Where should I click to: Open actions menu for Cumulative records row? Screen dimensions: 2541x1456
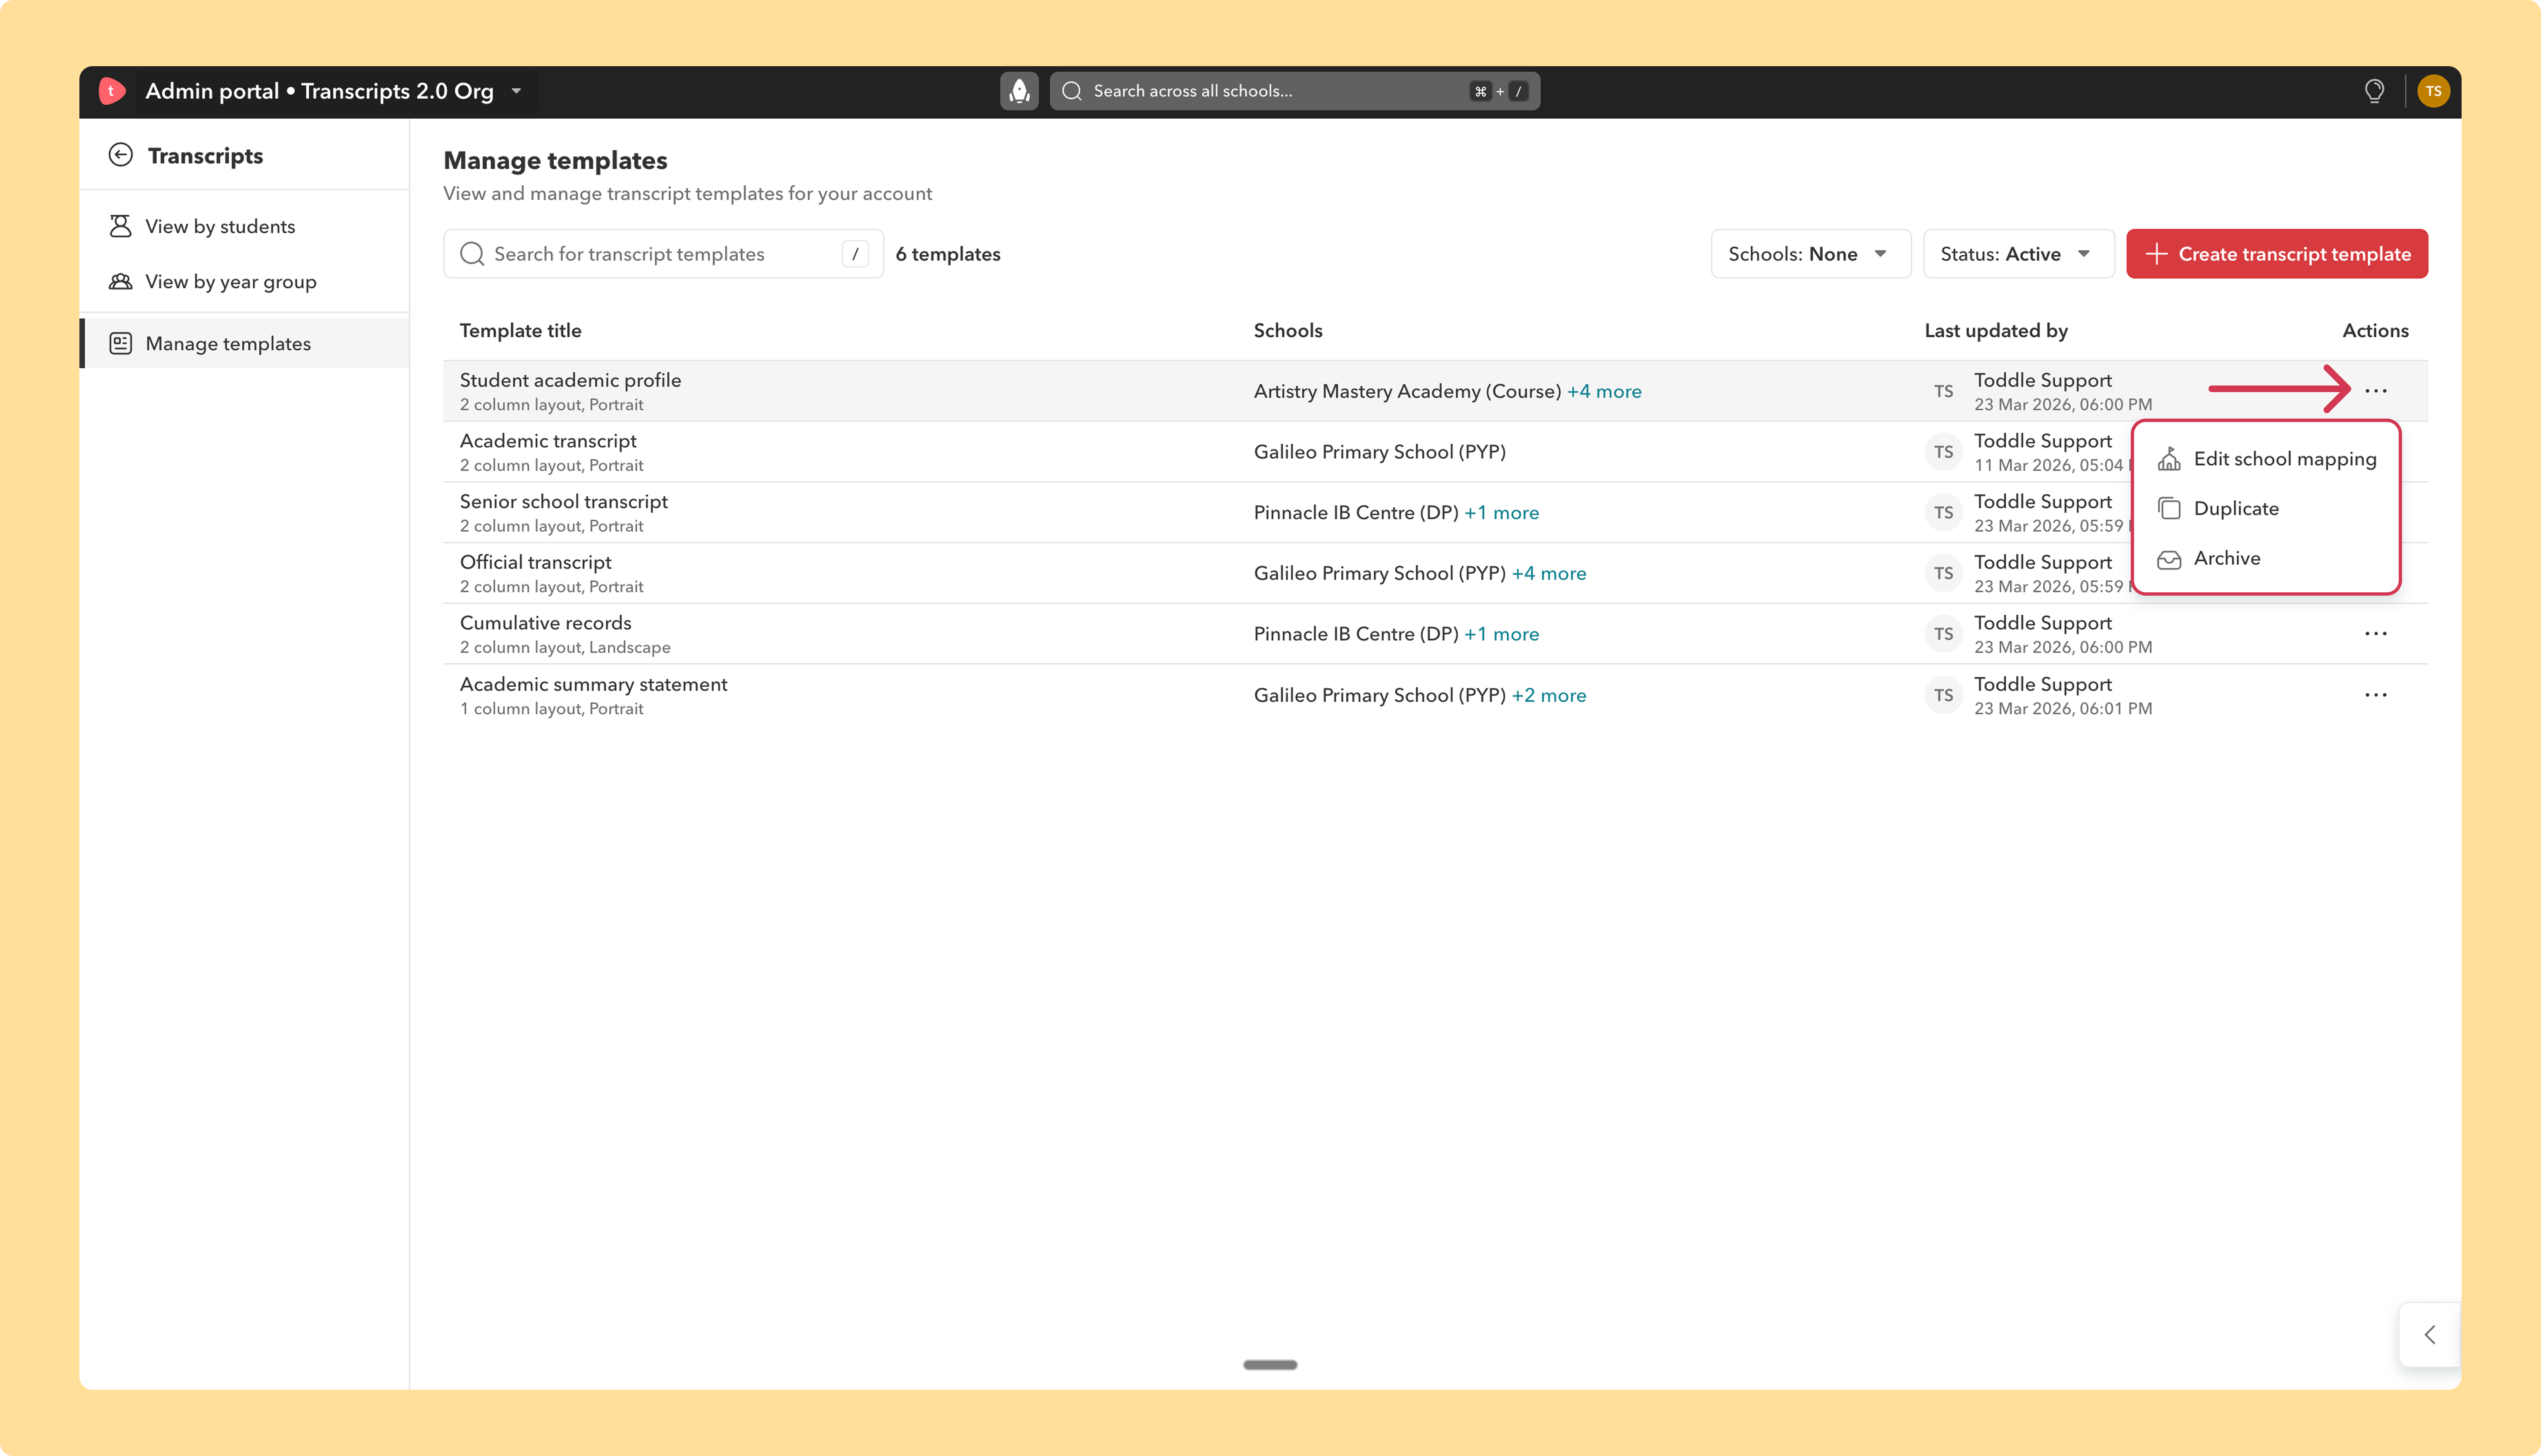[x=2376, y=634]
